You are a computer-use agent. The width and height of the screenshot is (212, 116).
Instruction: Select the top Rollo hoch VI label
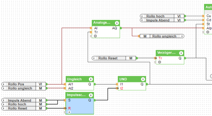pos(155,16)
